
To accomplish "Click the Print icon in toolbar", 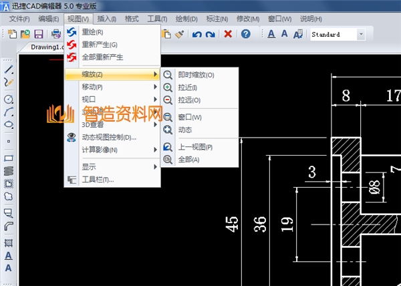I will (x=56, y=34).
